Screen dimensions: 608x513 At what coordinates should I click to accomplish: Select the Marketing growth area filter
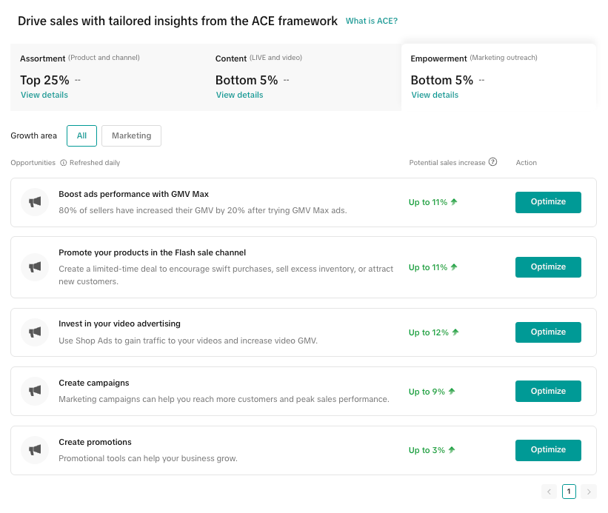point(131,135)
